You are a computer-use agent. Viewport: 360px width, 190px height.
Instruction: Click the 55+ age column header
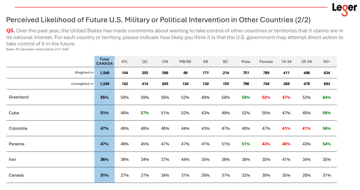[327, 61]
